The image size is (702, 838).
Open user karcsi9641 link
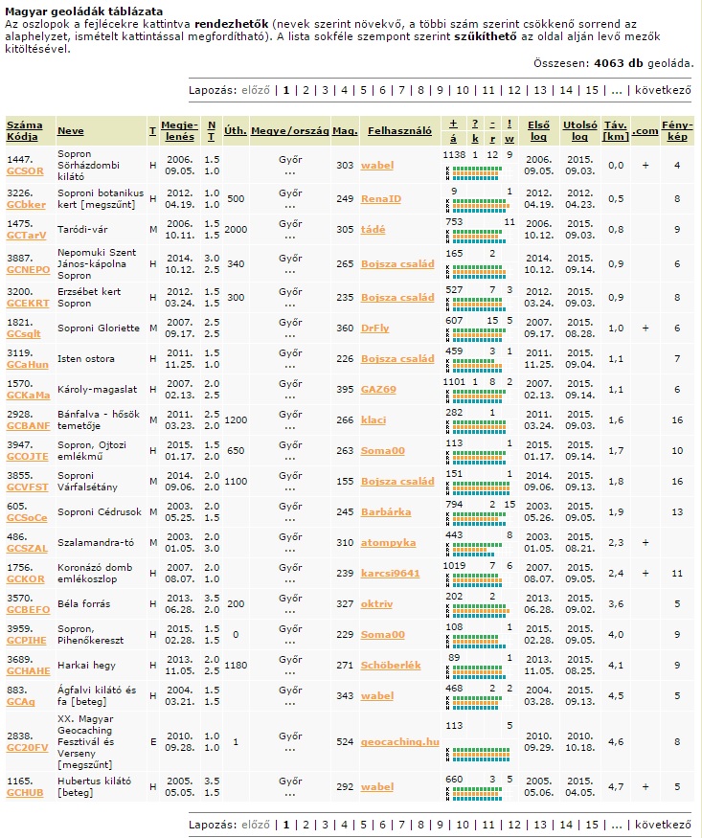391,574
